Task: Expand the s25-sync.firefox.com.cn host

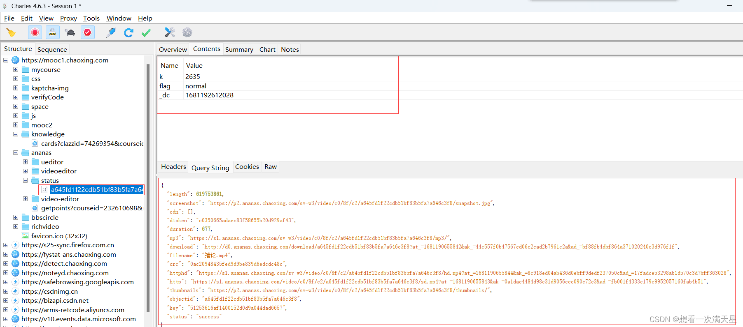Action: (x=6, y=245)
